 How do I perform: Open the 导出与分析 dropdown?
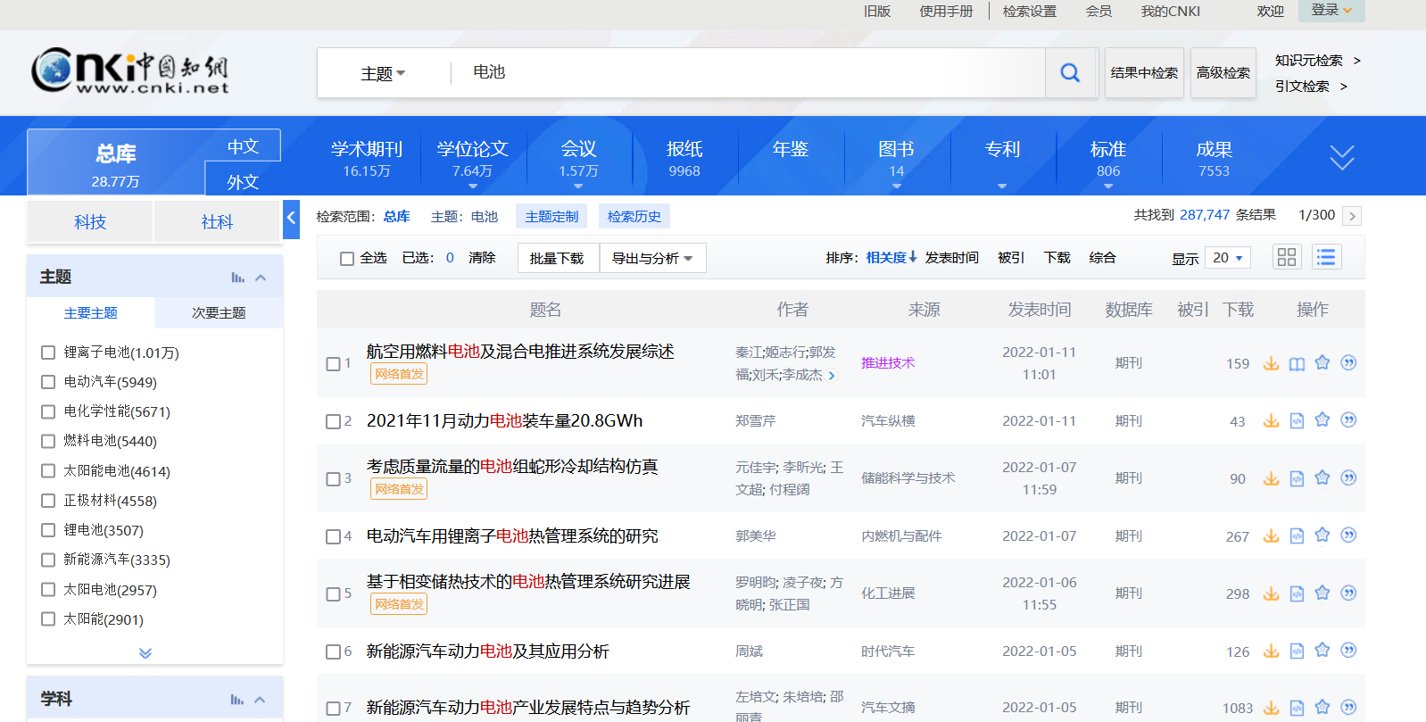click(x=652, y=258)
